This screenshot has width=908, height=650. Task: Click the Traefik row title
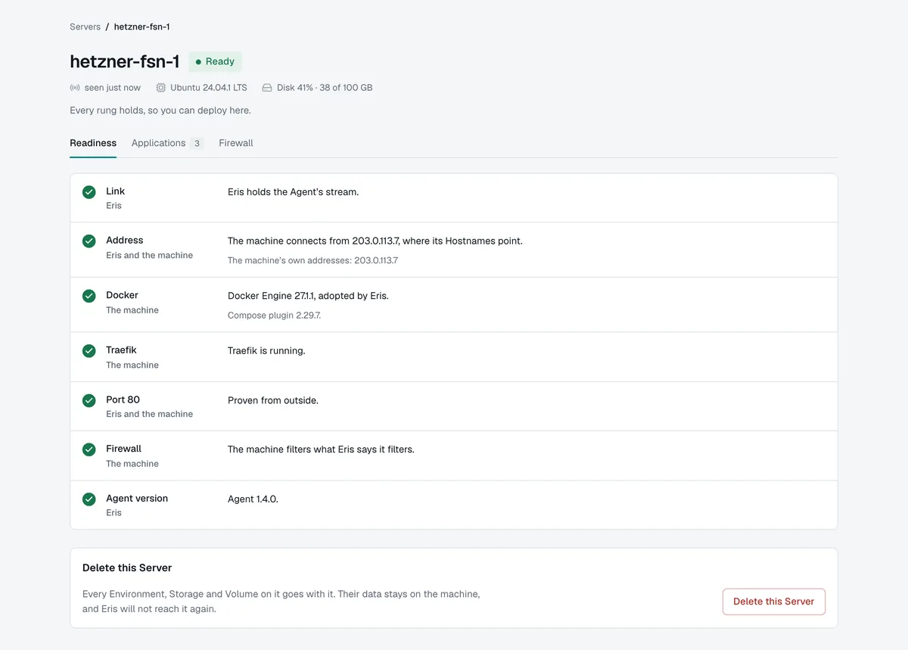click(121, 350)
